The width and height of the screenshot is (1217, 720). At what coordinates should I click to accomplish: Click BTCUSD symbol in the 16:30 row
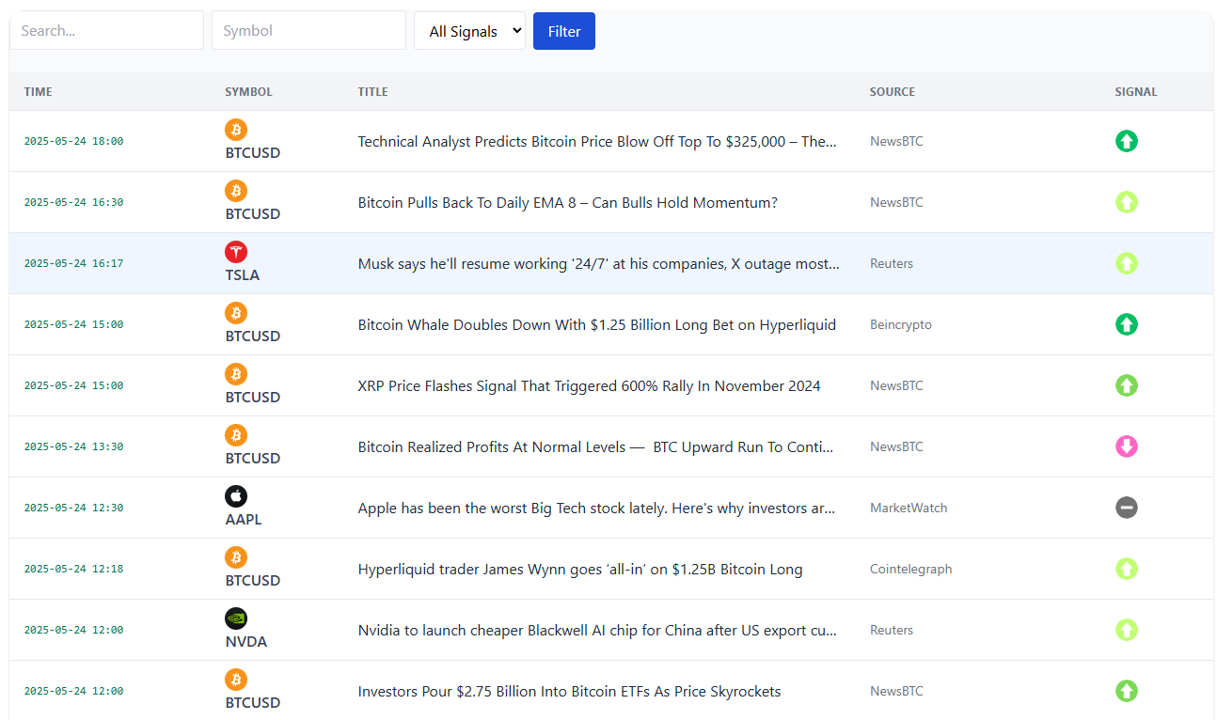click(x=253, y=214)
